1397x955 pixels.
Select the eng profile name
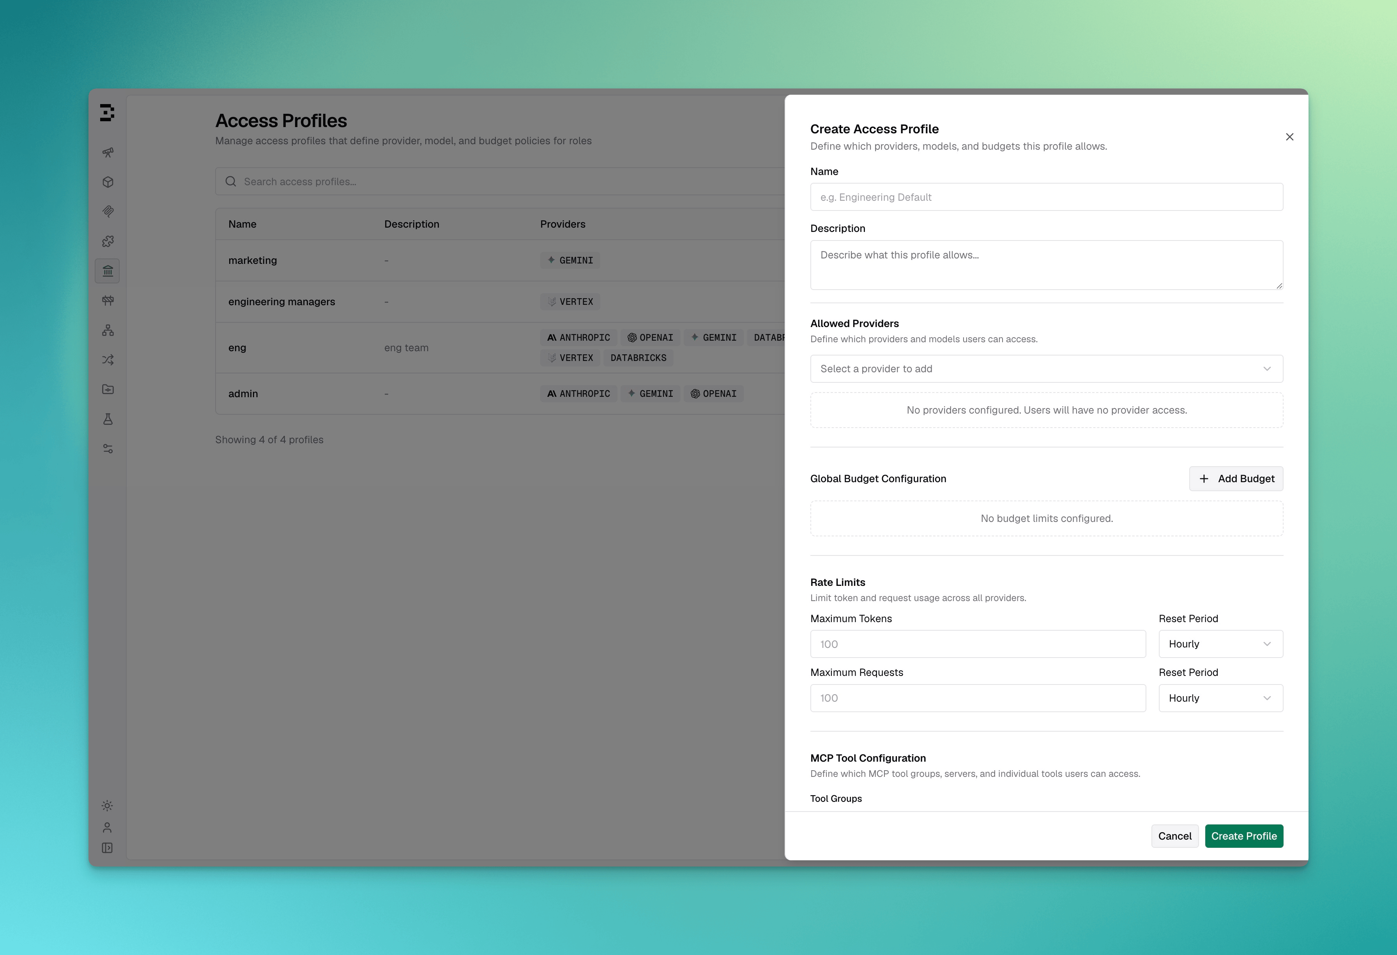point(237,348)
